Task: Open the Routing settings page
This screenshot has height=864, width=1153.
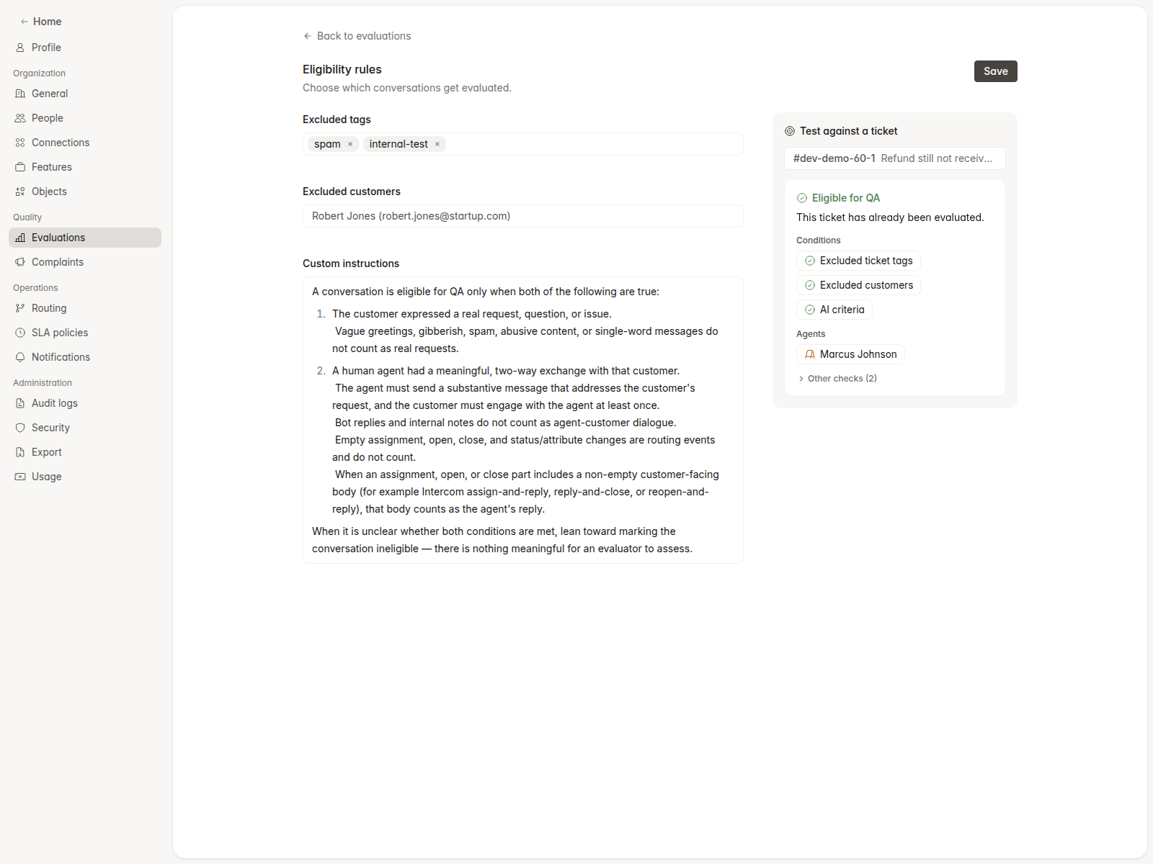Action: coord(85,308)
